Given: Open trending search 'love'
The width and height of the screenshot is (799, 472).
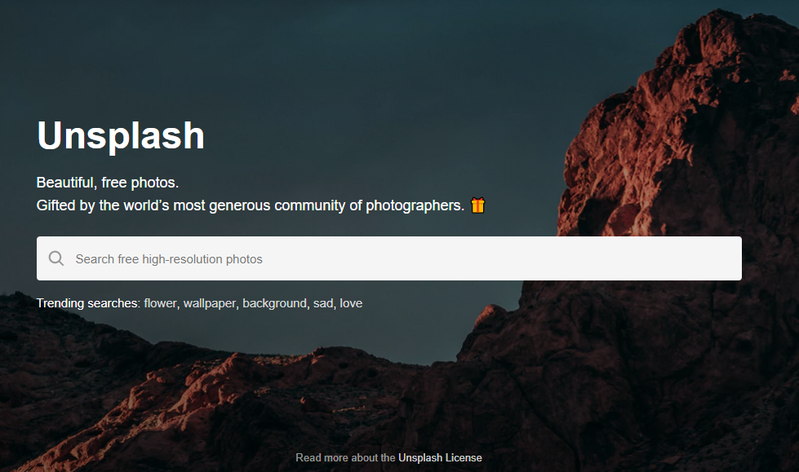Looking at the screenshot, I should [x=351, y=303].
